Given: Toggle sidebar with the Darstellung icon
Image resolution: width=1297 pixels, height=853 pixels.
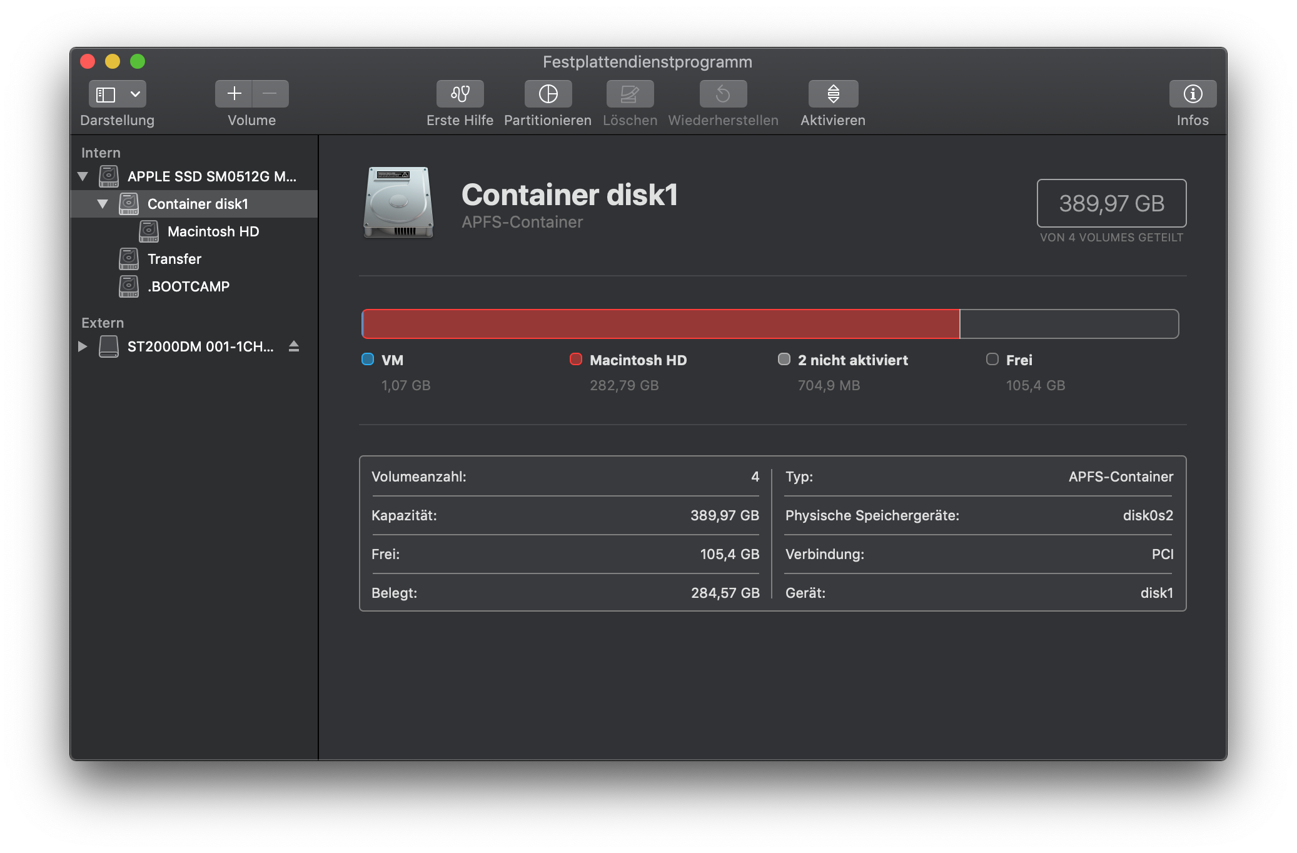Looking at the screenshot, I should click(x=106, y=94).
